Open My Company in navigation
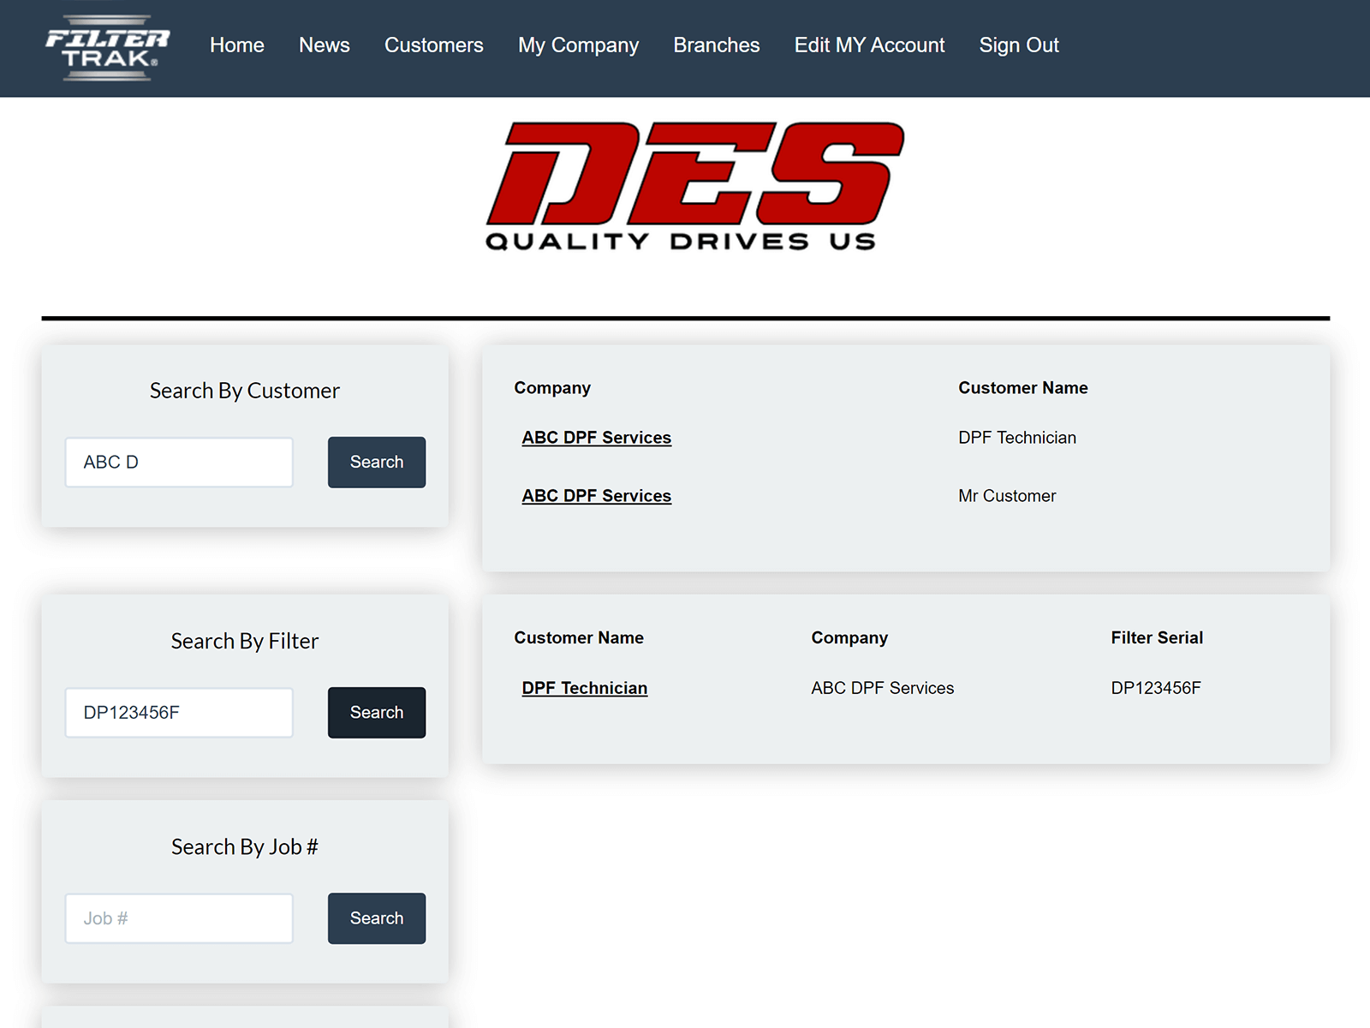This screenshot has height=1028, width=1370. coord(579,45)
